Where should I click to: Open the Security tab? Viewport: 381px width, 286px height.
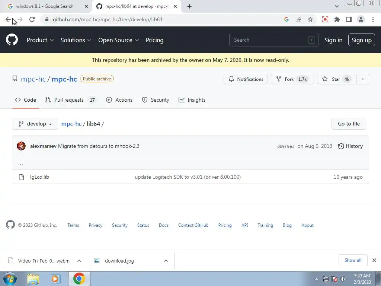click(x=156, y=100)
